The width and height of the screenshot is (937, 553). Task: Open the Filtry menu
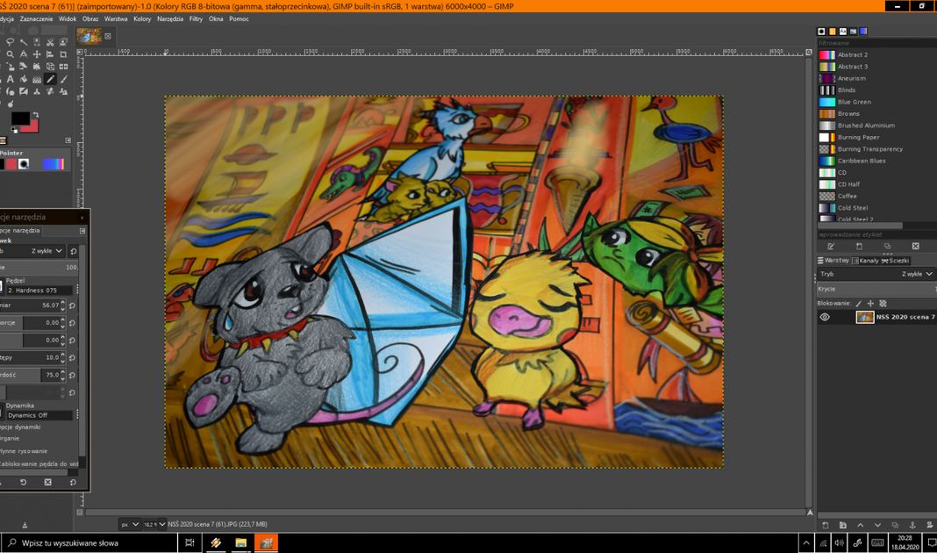pos(196,19)
